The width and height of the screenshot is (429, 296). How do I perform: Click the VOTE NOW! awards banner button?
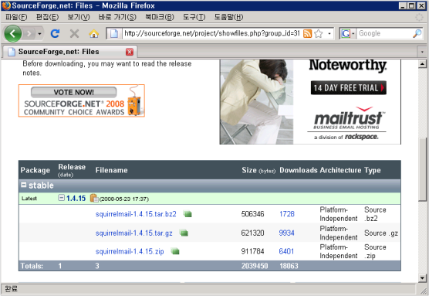(73, 92)
